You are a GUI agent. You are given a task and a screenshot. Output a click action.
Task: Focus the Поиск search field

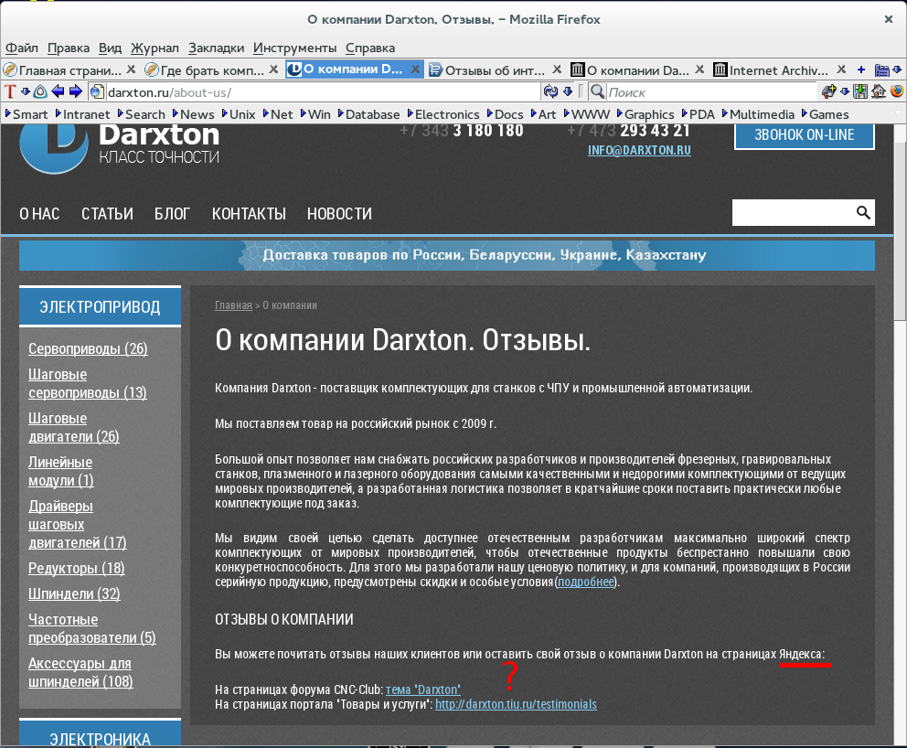coord(711,92)
